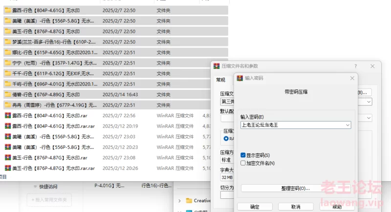Click WinRAR icon of 美曦 archive dated 20:23

(x=8, y=147)
